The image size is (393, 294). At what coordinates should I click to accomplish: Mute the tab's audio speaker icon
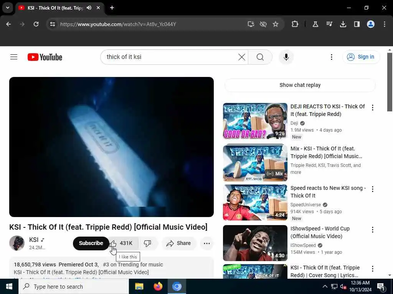point(89,8)
